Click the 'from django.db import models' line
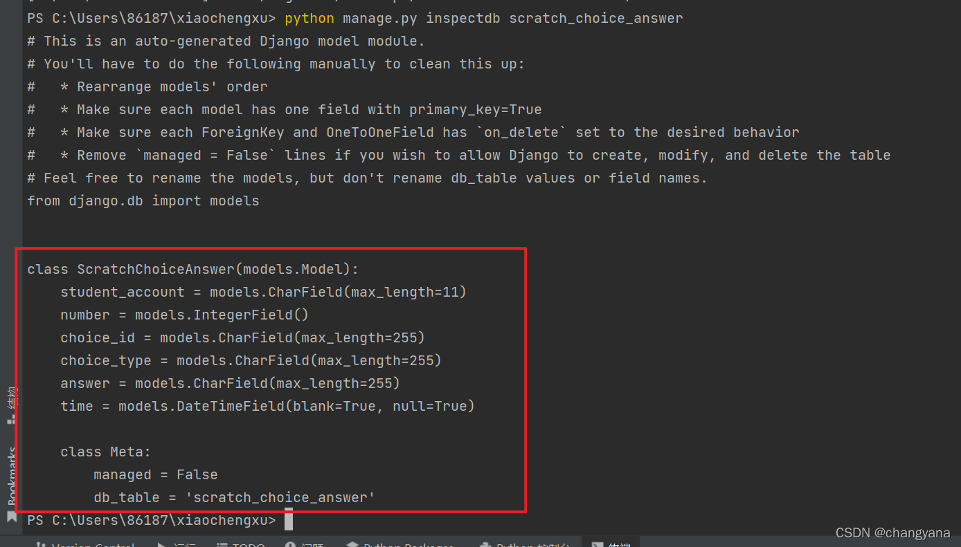The image size is (961, 547). pyautogui.click(x=143, y=201)
